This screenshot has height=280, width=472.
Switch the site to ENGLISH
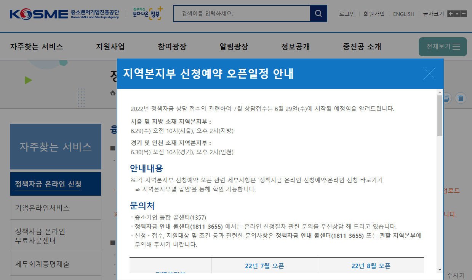tap(403, 14)
